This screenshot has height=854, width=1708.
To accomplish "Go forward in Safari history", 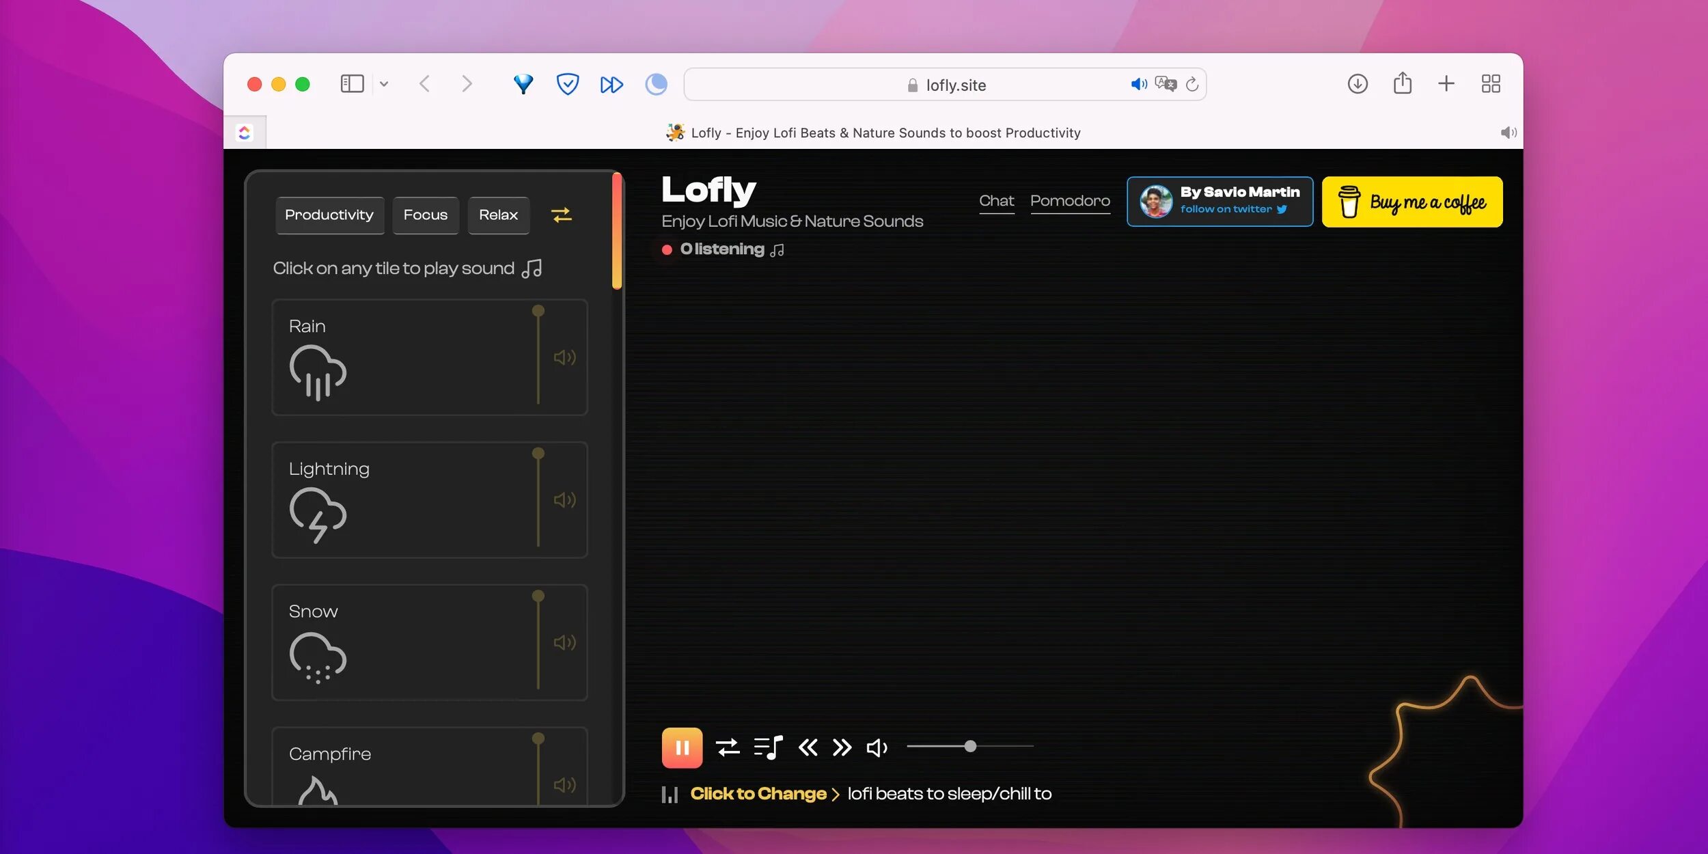I will 467,84.
